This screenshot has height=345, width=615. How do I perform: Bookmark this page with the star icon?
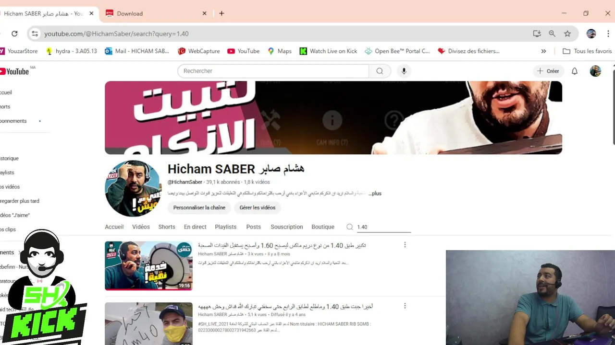[x=567, y=34]
